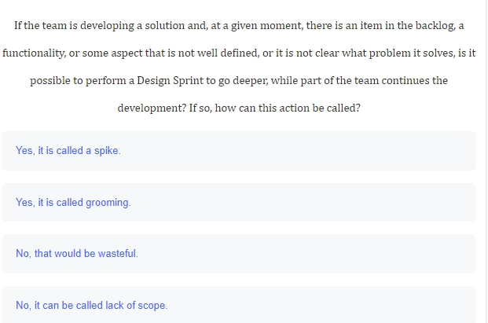Image resolution: width=488 pixels, height=323 pixels.
Task: Pick the "No, that would be wasteful." answer
Action: coord(239,254)
